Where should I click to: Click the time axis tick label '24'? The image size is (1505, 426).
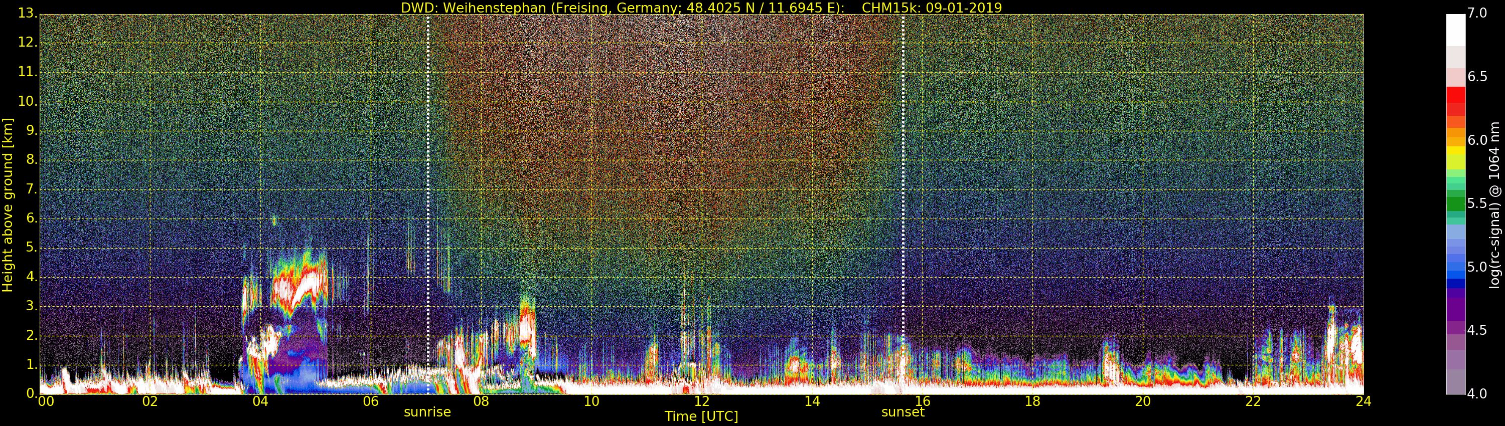1364,401
